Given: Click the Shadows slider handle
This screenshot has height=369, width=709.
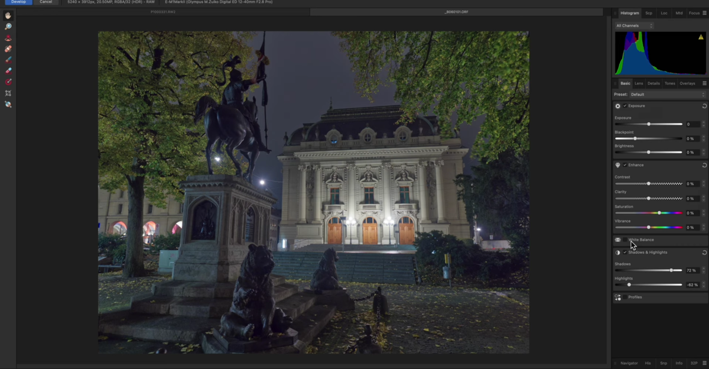Looking at the screenshot, I should [x=671, y=270].
